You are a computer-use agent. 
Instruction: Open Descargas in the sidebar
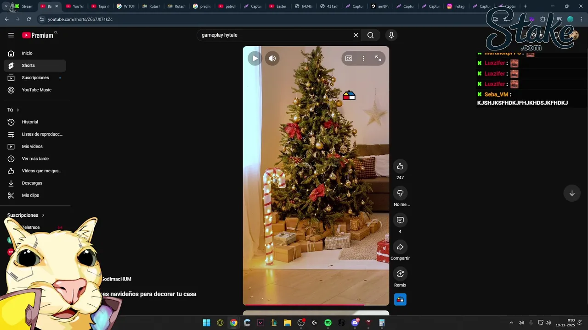[x=35, y=183]
